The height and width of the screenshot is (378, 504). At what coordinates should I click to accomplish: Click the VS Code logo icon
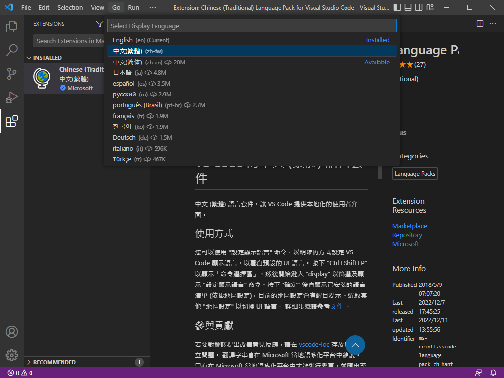(9, 7)
